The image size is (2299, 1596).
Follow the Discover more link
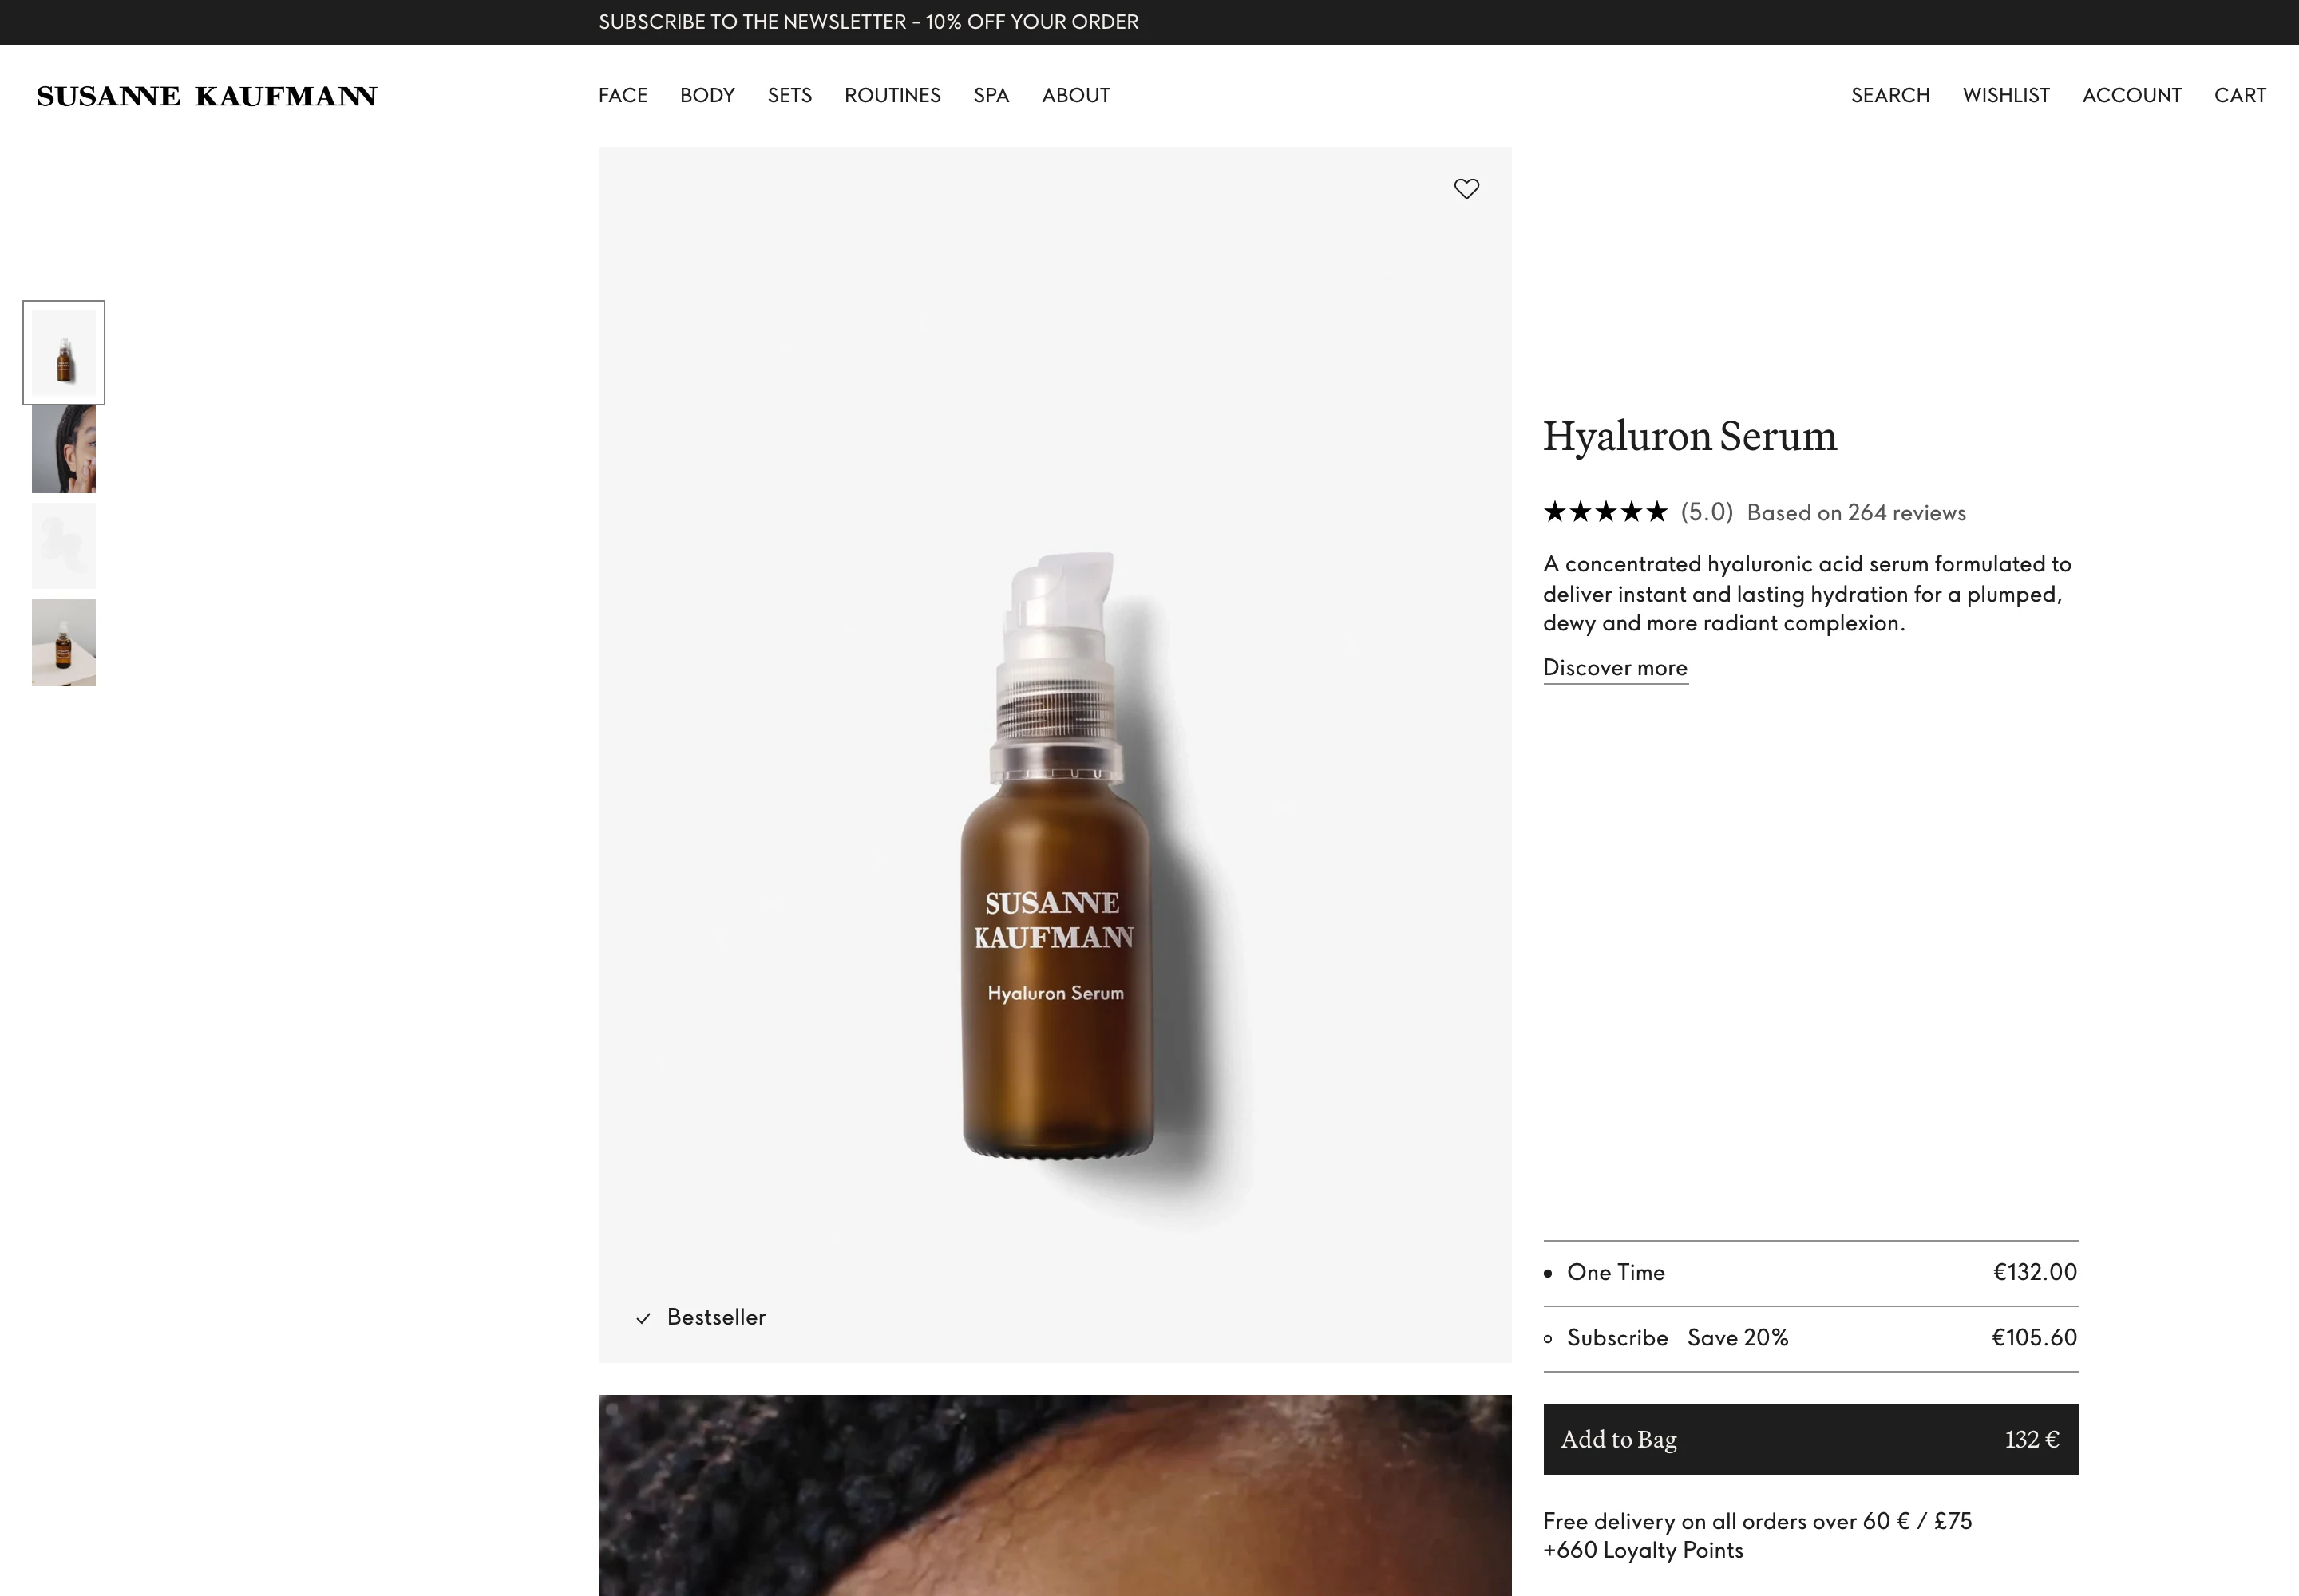click(x=1615, y=668)
